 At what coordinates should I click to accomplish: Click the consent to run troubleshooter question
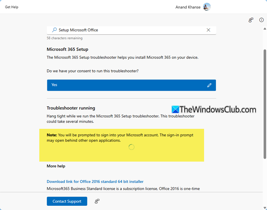(93, 71)
